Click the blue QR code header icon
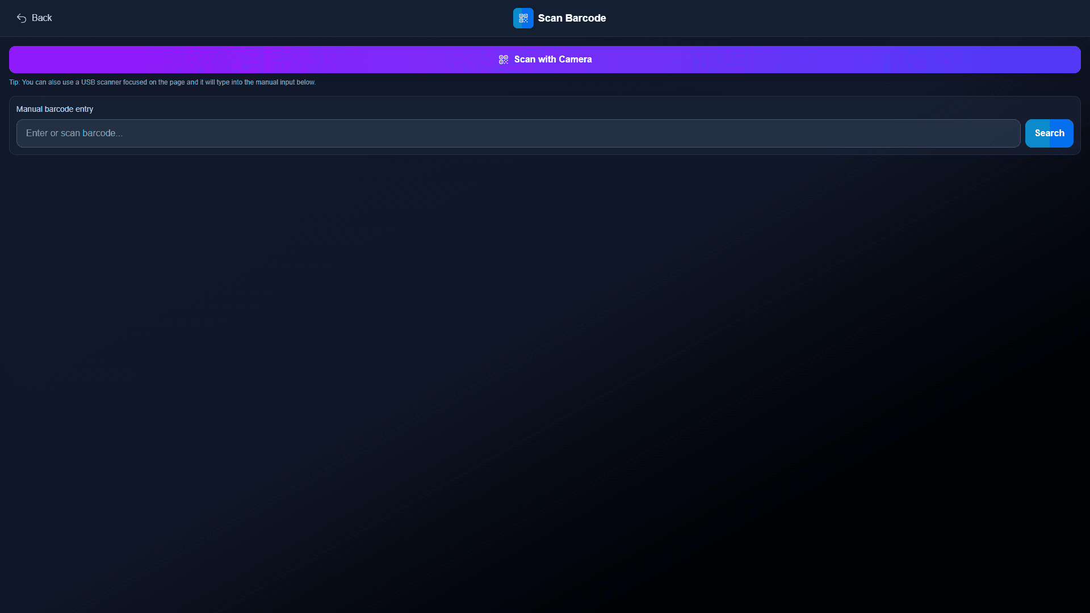Image resolution: width=1090 pixels, height=613 pixels. coord(523,18)
